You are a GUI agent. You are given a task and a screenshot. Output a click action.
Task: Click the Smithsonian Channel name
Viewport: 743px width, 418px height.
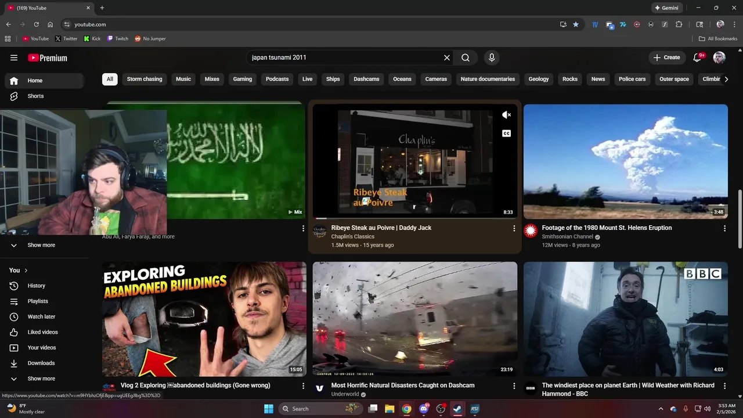[x=567, y=237]
